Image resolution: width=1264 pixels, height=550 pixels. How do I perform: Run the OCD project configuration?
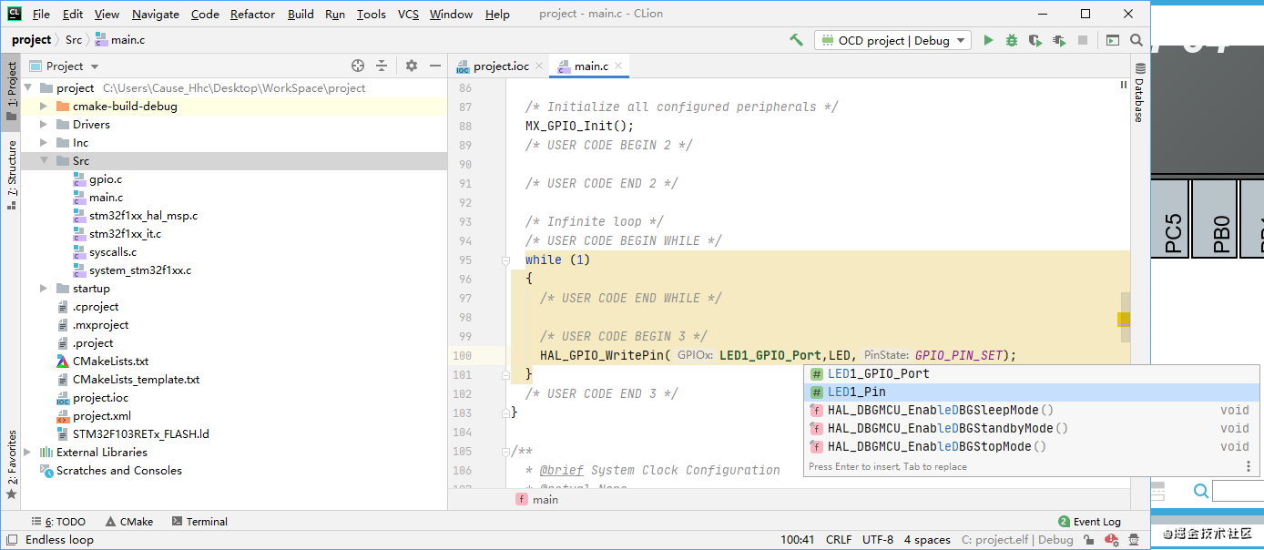(988, 40)
